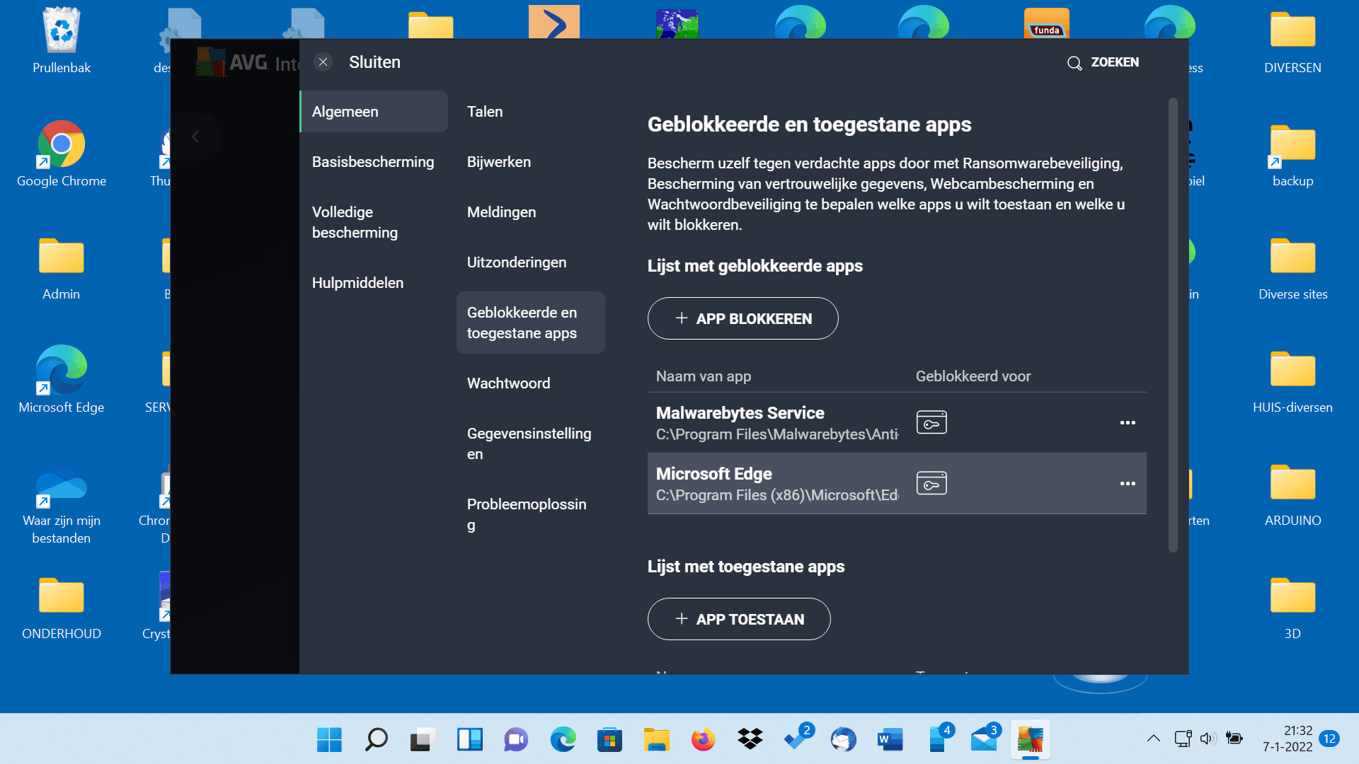Open File Explorer from taskbar
The width and height of the screenshot is (1359, 764).
[x=656, y=740]
